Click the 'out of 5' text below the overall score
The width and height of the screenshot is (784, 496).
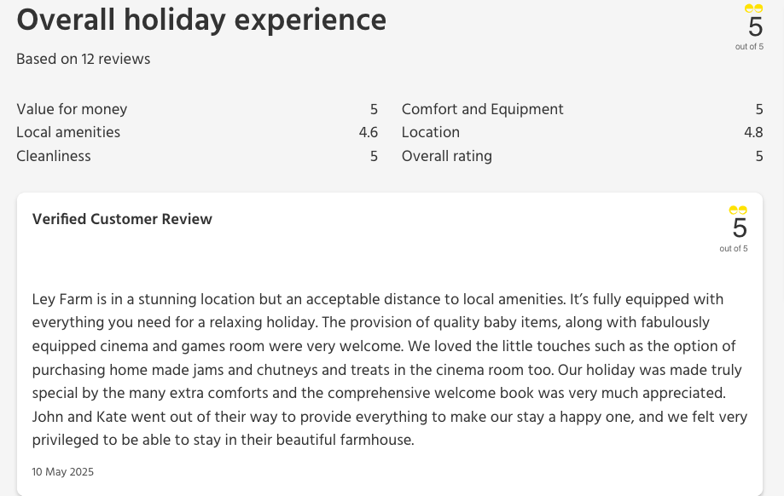749,47
